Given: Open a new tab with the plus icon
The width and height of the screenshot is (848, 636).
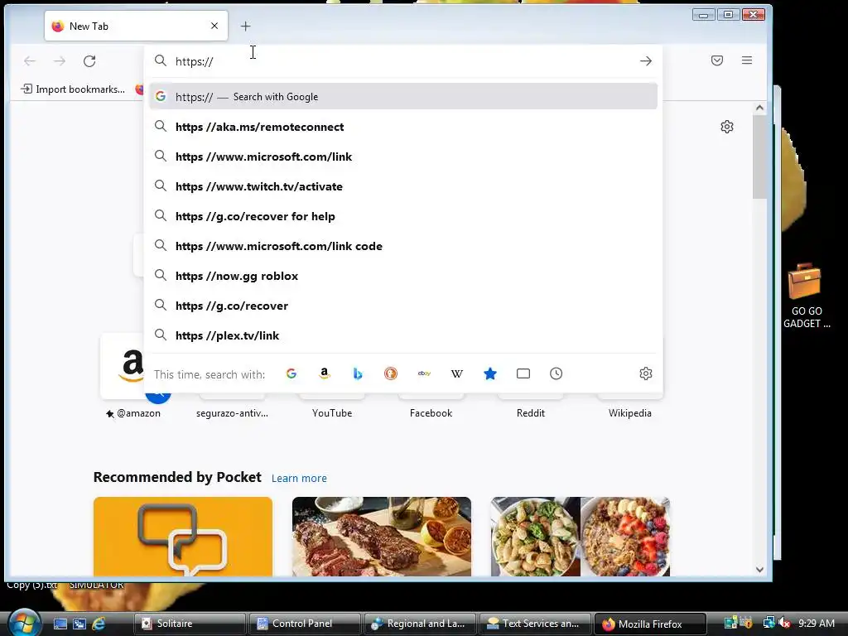Looking at the screenshot, I should [245, 26].
